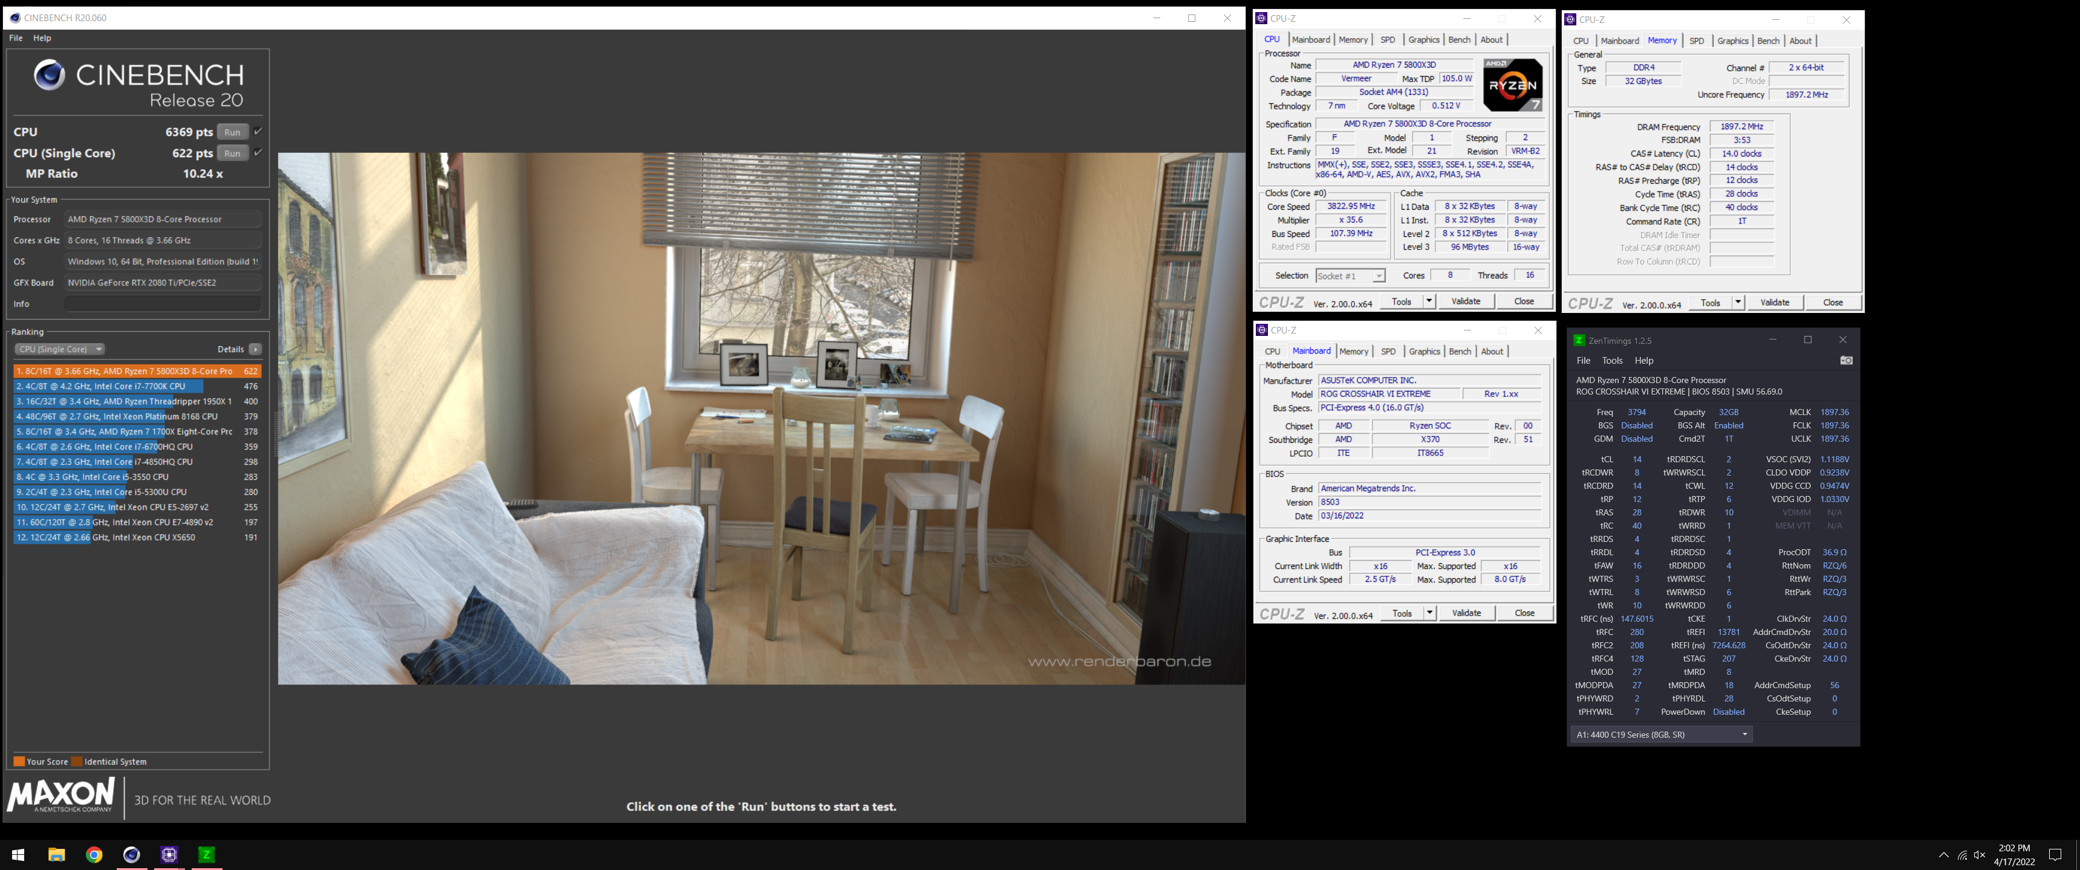Click Tools button in CPU-Z Mainboard window
The width and height of the screenshot is (2080, 870).
coord(1402,613)
